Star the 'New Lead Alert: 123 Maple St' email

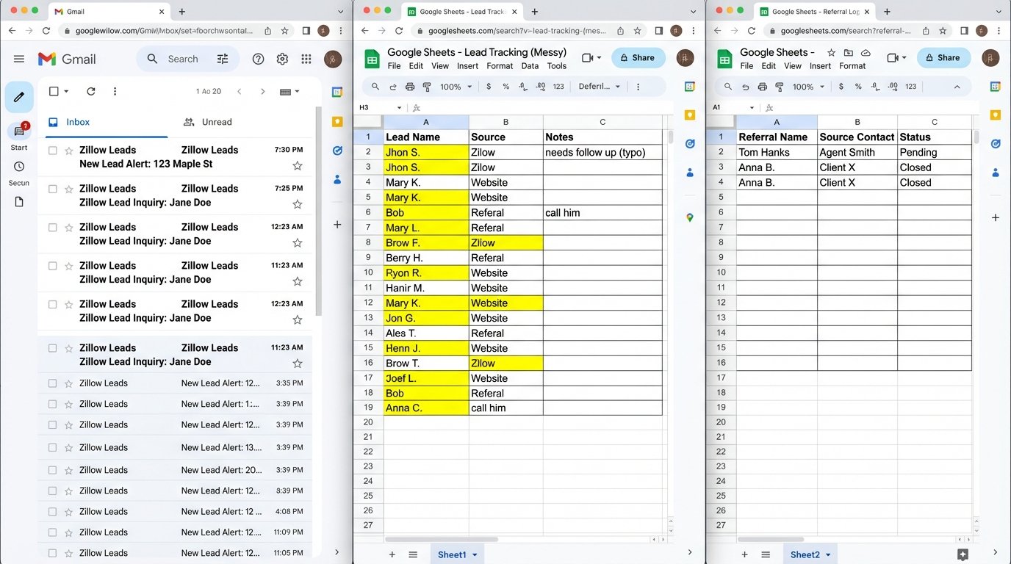pos(298,166)
